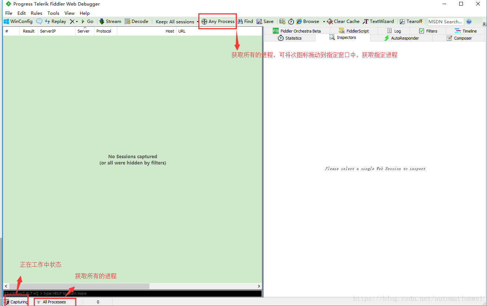Sort sessions by the Protocol column

106,31
